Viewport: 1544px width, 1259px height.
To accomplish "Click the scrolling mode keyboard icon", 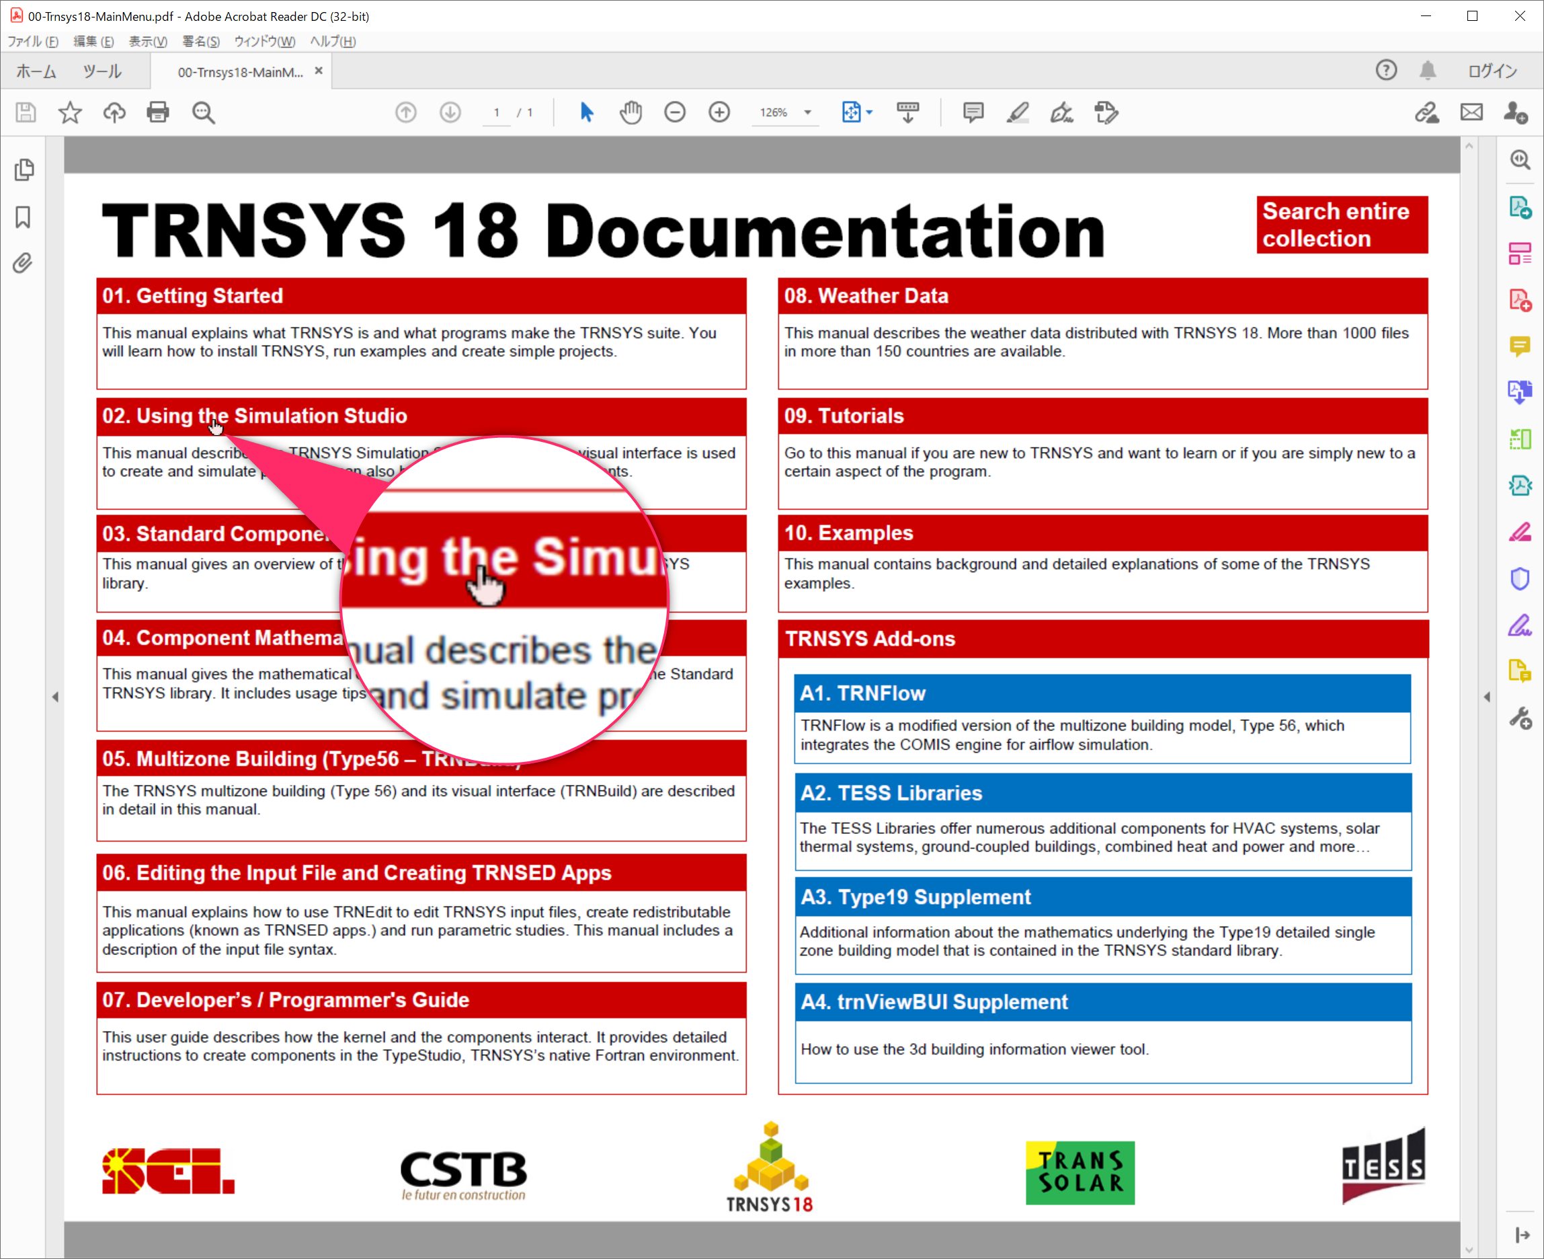I will tap(907, 112).
